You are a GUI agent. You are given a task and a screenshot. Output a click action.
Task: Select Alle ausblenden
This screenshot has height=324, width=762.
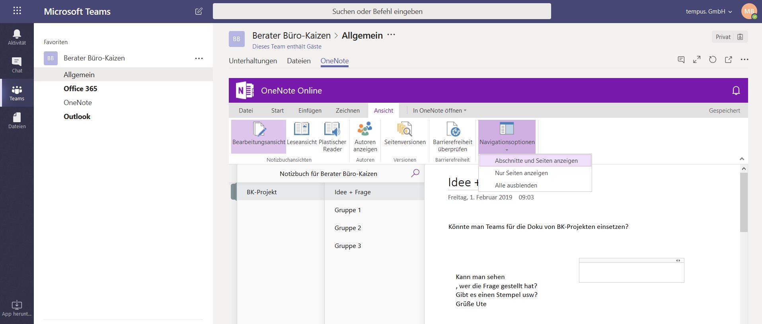pyautogui.click(x=536, y=185)
